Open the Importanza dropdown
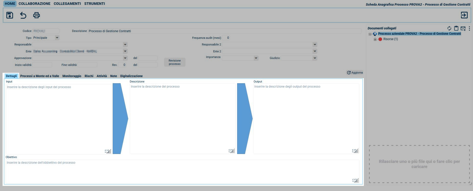The height and width of the screenshot is (191, 473). coord(256,58)
